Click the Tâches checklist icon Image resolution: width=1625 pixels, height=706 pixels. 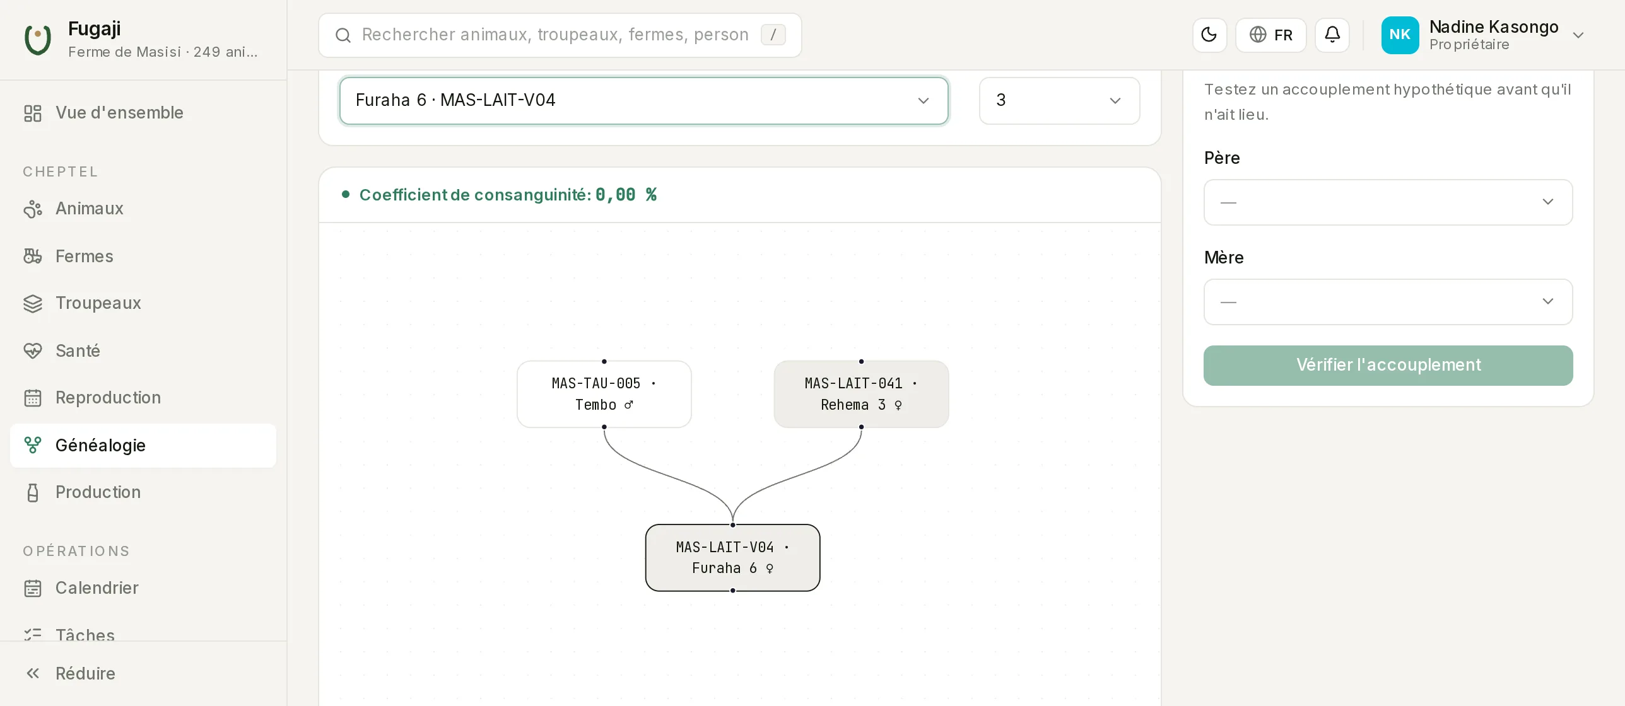click(33, 635)
